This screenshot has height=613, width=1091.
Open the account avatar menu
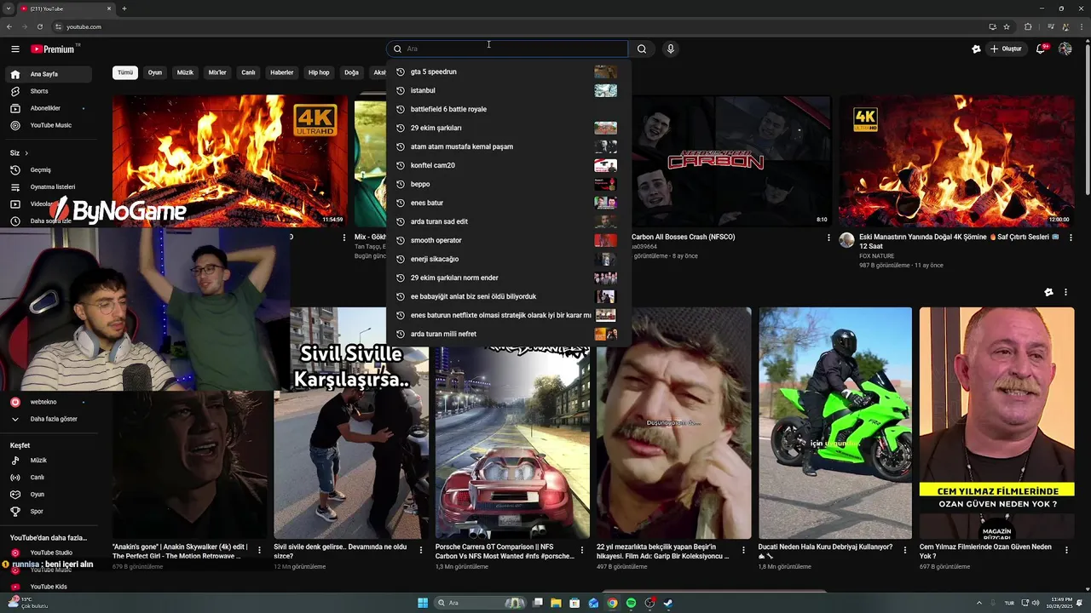1065,49
